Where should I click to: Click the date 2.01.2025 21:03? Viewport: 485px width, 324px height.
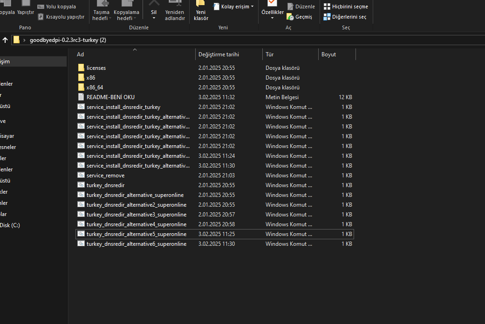[x=217, y=175]
